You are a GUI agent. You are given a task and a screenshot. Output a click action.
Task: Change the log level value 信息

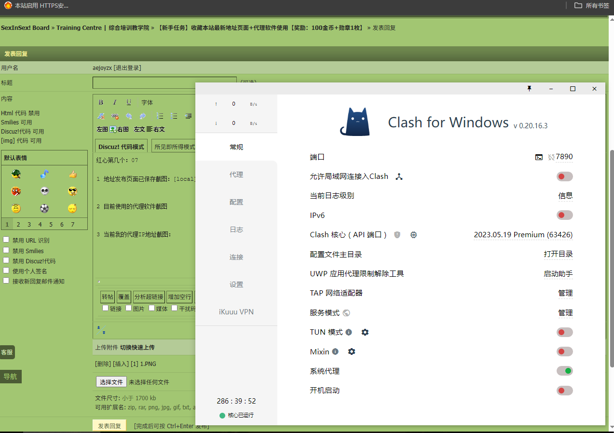pyautogui.click(x=565, y=196)
